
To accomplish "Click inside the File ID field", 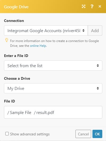I will [x=53, y=112].
